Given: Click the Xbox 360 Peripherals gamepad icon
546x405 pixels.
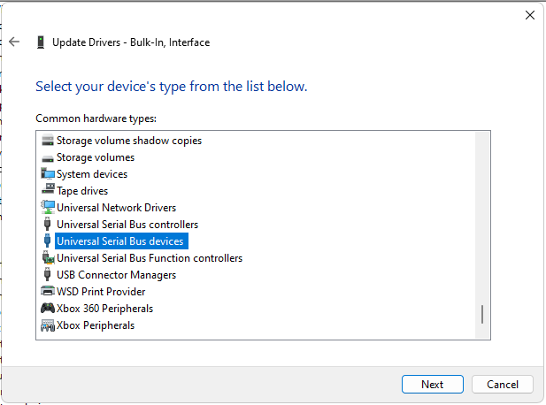Looking at the screenshot, I should click(x=48, y=309).
